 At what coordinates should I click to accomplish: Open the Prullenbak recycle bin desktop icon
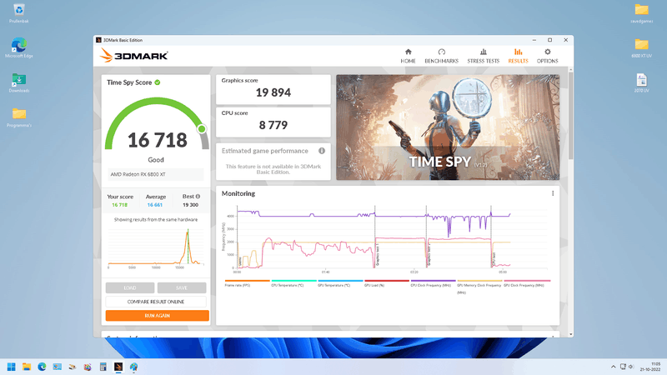tap(18, 13)
